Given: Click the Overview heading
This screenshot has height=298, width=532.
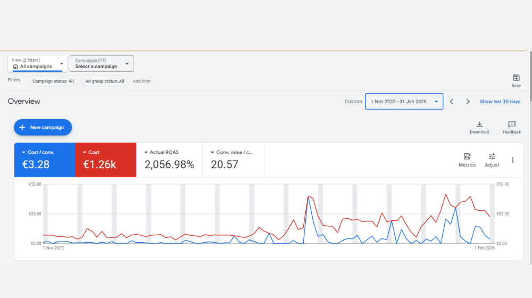Looking at the screenshot, I should click(x=24, y=102).
